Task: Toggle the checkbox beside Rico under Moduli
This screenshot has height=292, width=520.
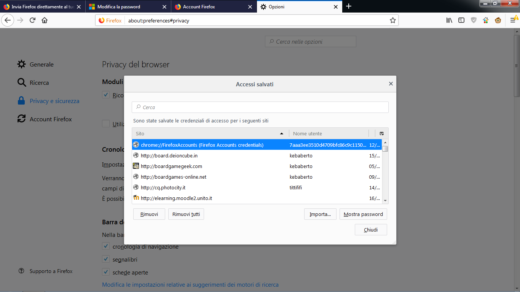Action: [x=106, y=95]
